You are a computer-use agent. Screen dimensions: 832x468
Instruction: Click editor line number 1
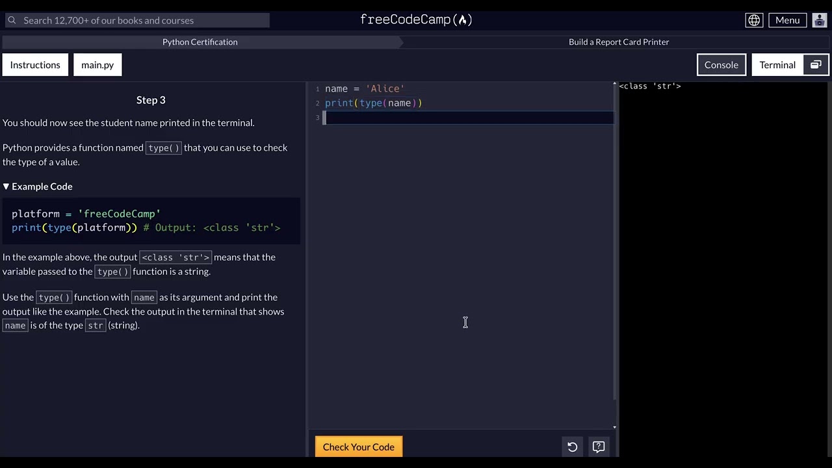coord(318,89)
